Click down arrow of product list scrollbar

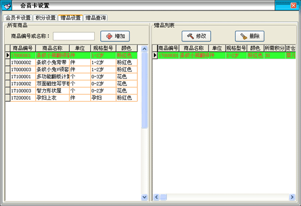tap(144, 197)
